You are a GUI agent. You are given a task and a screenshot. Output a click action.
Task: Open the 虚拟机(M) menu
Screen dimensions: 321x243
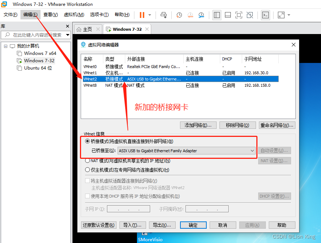(74, 15)
